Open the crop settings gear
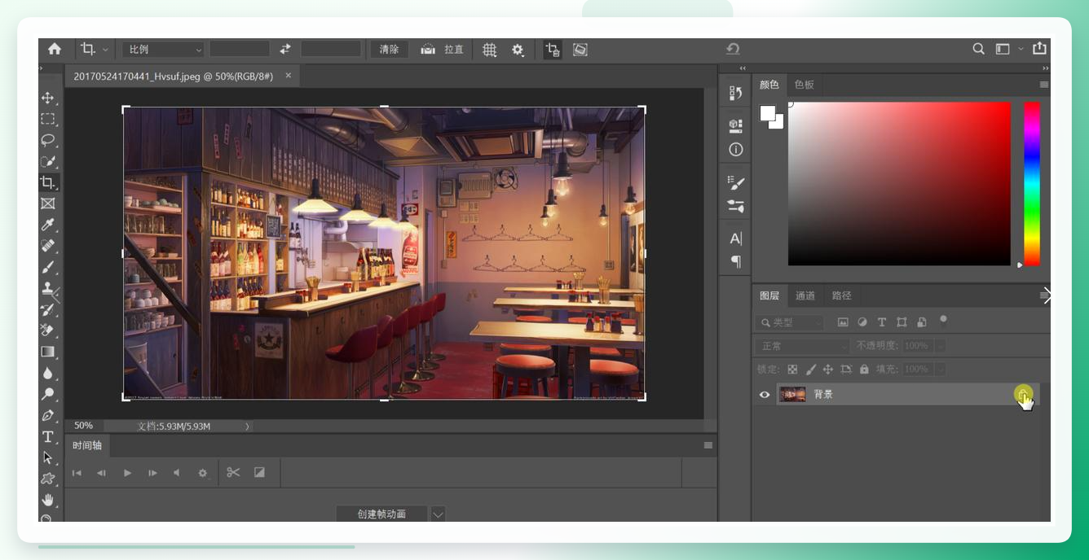This screenshot has width=1089, height=560. pyautogui.click(x=518, y=50)
